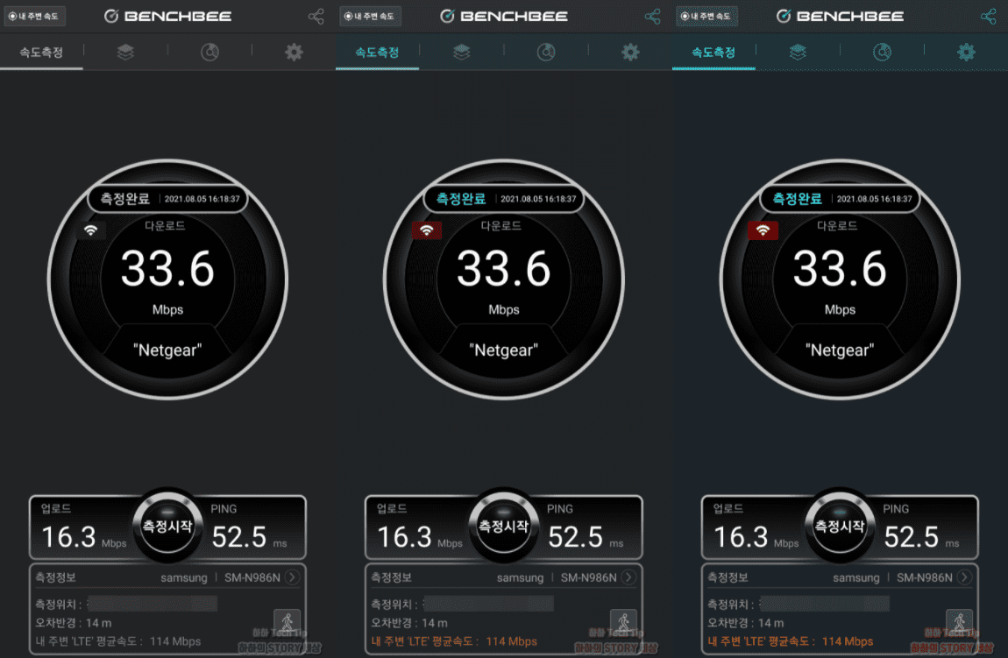Click SM-N986N device model, right screenshot
The image size is (1008, 658).
click(x=925, y=577)
